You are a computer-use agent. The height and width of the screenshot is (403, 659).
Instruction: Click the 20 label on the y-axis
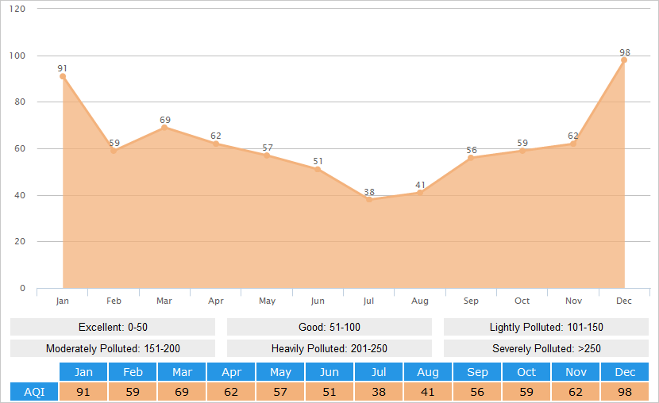(20, 241)
